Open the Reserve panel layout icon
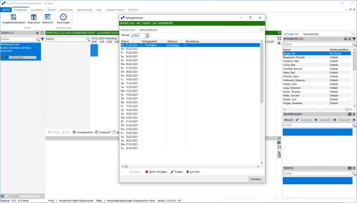 point(350,168)
